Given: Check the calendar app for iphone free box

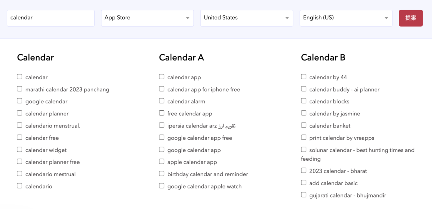Looking at the screenshot, I should point(162,89).
